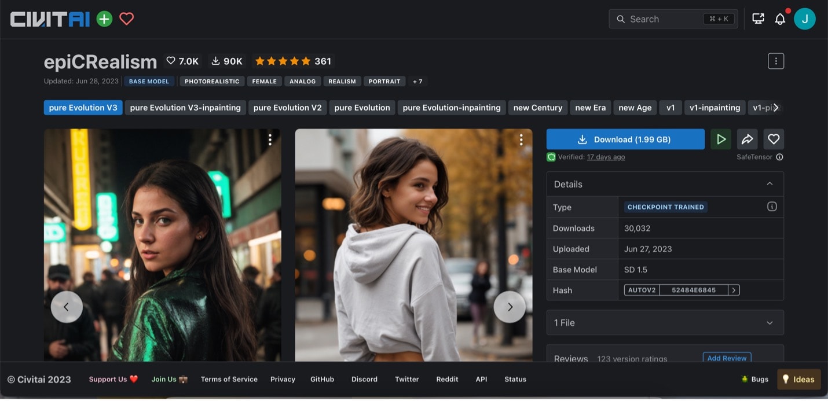Click the ANALOG tag
Viewport: 828px width, 401px height.
tap(302, 82)
